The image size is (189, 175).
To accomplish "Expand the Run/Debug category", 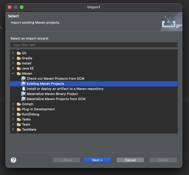I will [x=13, y=114].
